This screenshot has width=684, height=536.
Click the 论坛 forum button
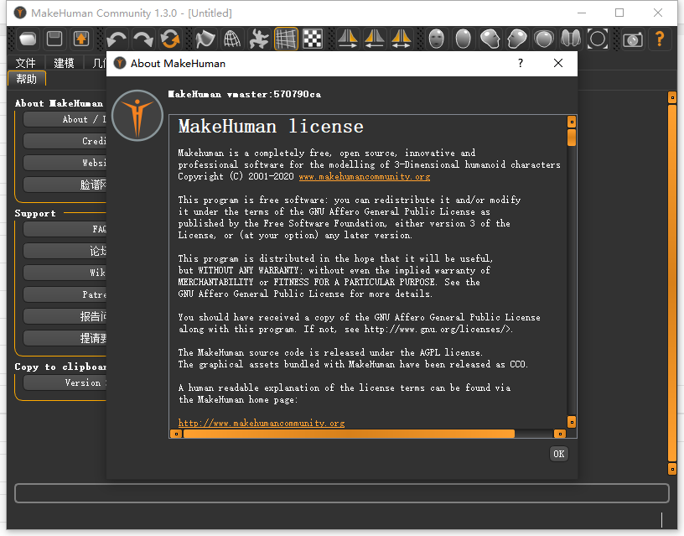65,251
